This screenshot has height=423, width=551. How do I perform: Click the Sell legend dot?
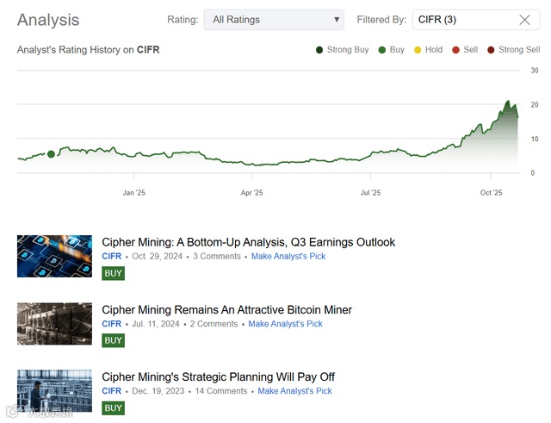point(455,50)
